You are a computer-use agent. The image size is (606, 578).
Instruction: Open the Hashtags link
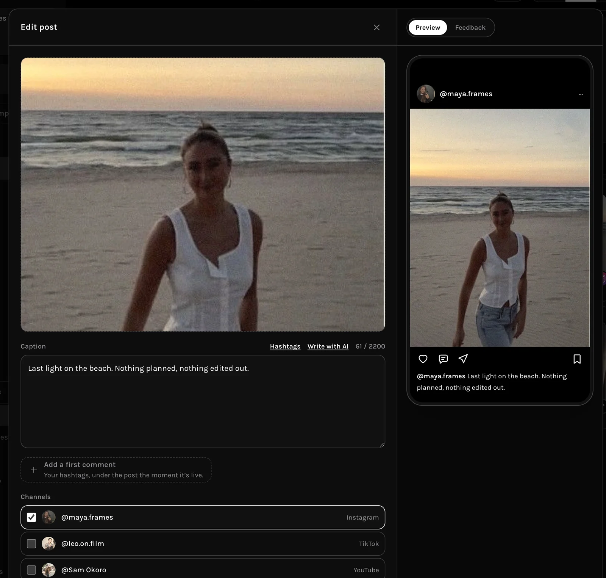click(x=285, y=346)
